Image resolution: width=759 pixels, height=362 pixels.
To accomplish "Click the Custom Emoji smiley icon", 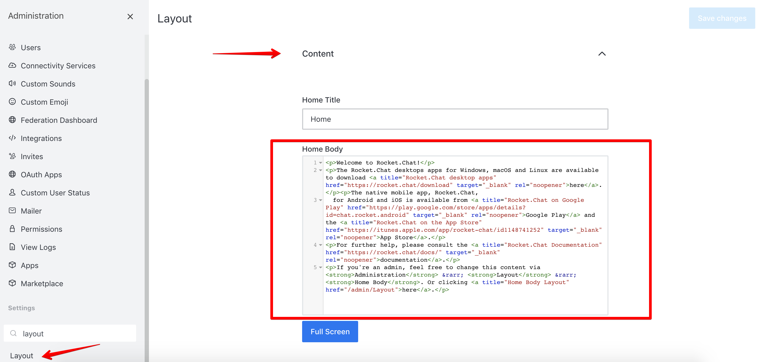I will coord(12,102).
